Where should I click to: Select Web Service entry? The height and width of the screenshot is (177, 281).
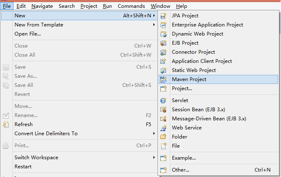tap(218, 128)
